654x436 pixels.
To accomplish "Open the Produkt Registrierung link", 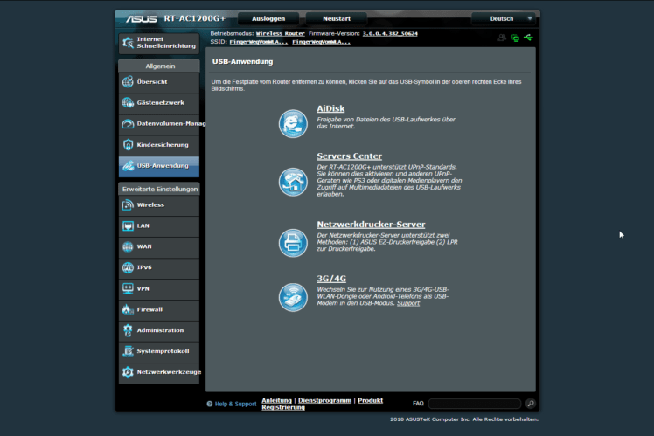I will (x=322, y=404).
